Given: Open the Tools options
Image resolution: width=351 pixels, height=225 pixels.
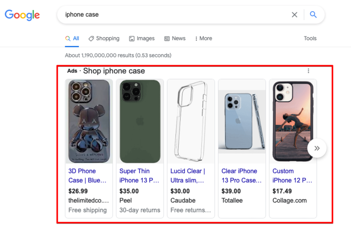Looking at the screenshot, I should tap(310, 38).
